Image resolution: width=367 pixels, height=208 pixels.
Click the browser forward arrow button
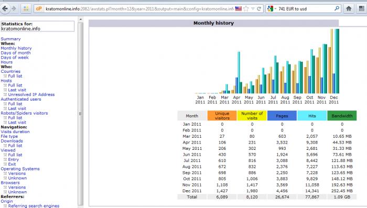coord(14,9)
